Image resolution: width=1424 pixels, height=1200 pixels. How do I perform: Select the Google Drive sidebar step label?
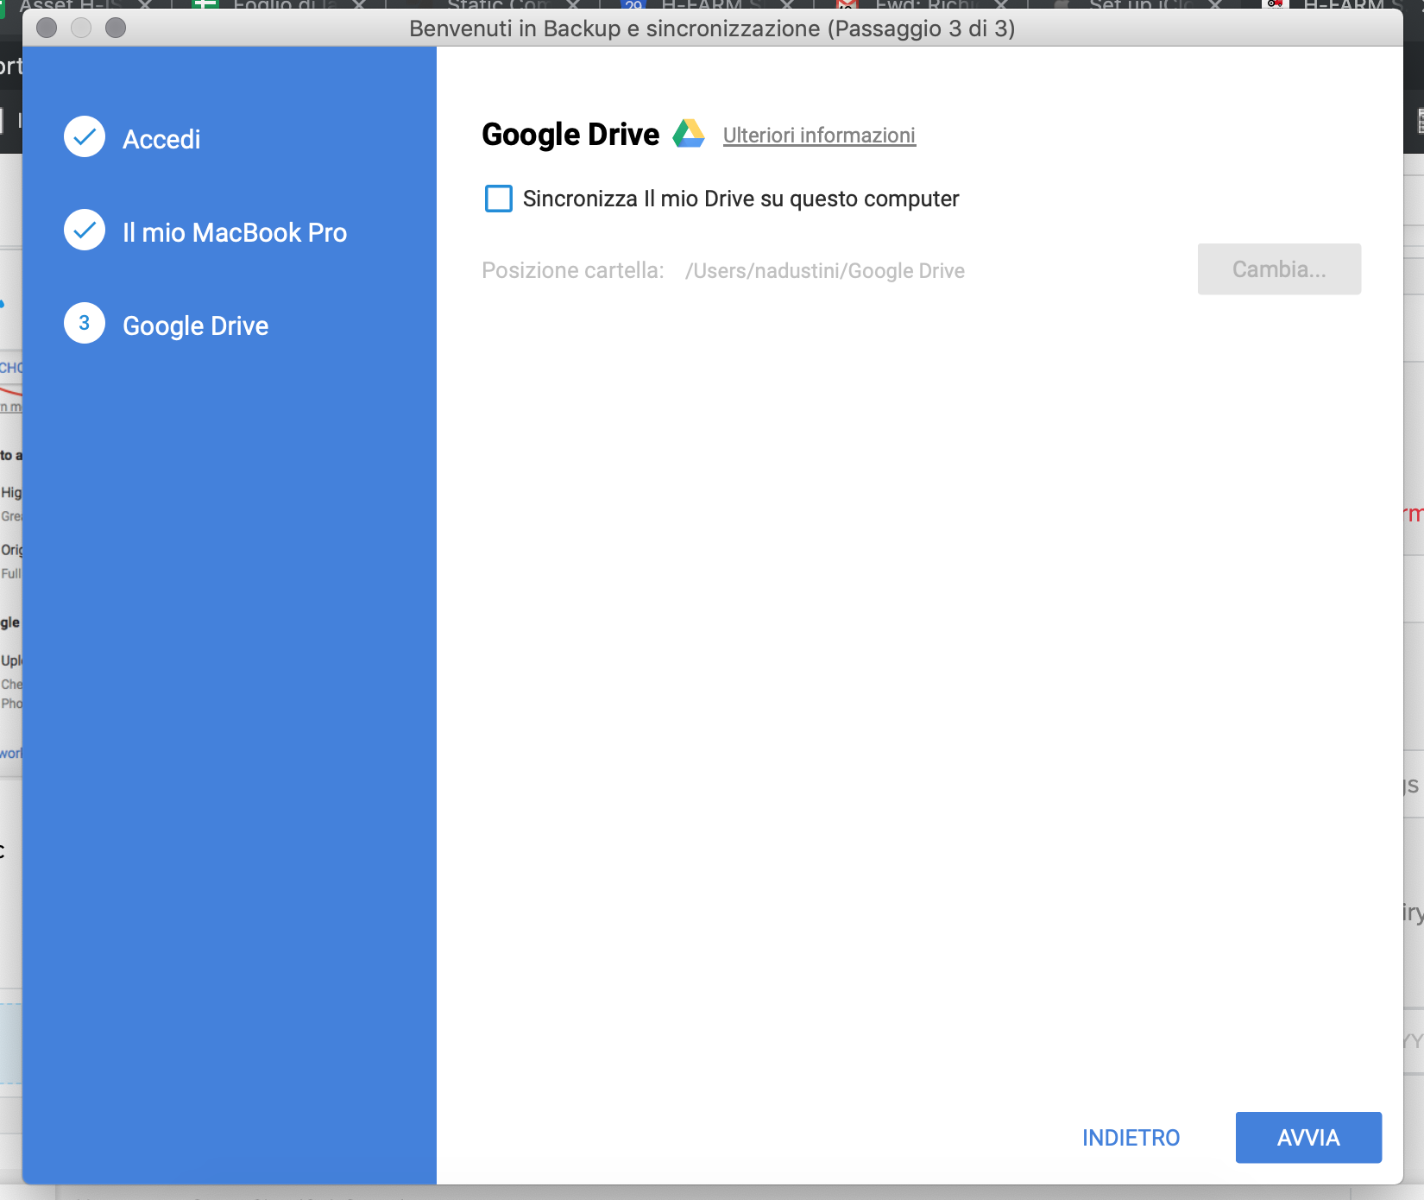coord(196,325)
